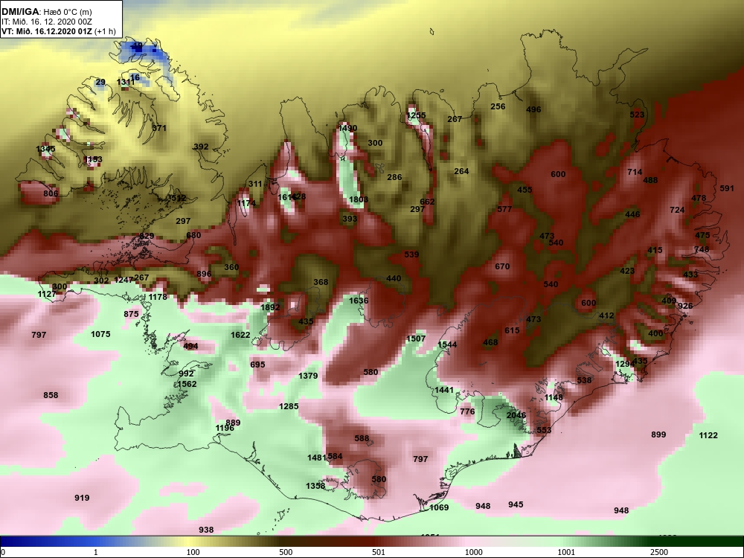Select the valid time line 'VT: Mið. 16.12.2020 01Z'
The height and width of the screenshot is (558, 744).
48,31
